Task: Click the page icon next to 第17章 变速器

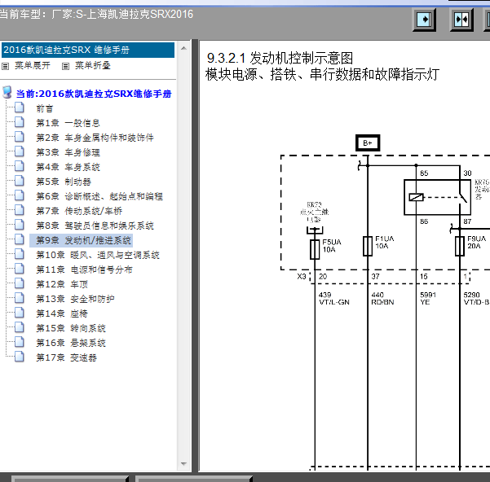Action: 20,357
